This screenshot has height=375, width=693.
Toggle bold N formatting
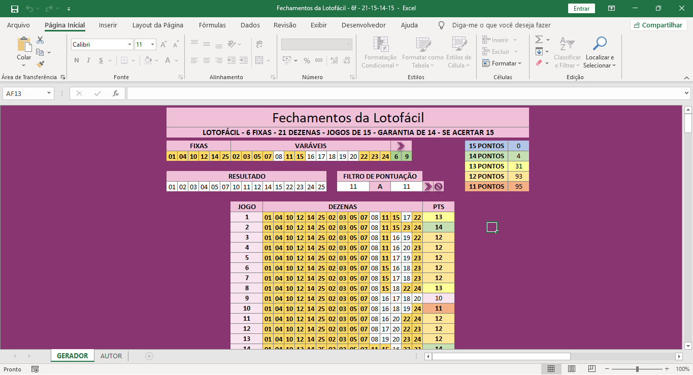[77, 60]
